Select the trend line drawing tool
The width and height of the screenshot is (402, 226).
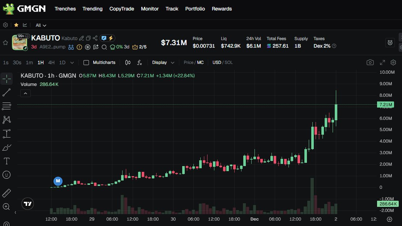point(7,92)
